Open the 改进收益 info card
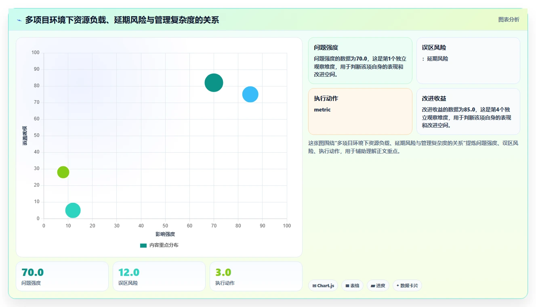536x307 pixels. (x=468, y=111)
